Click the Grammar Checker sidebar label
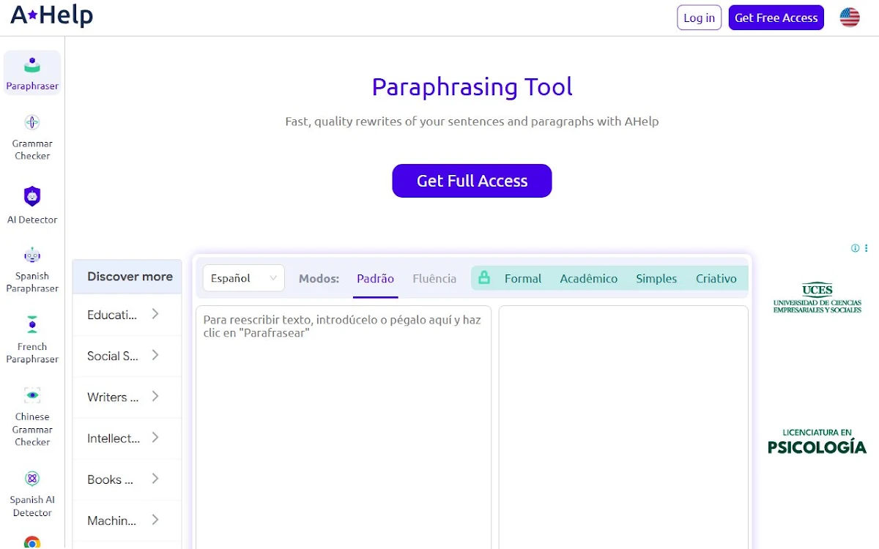This screenshot has height=549, width=879. [x=32, y=150]
